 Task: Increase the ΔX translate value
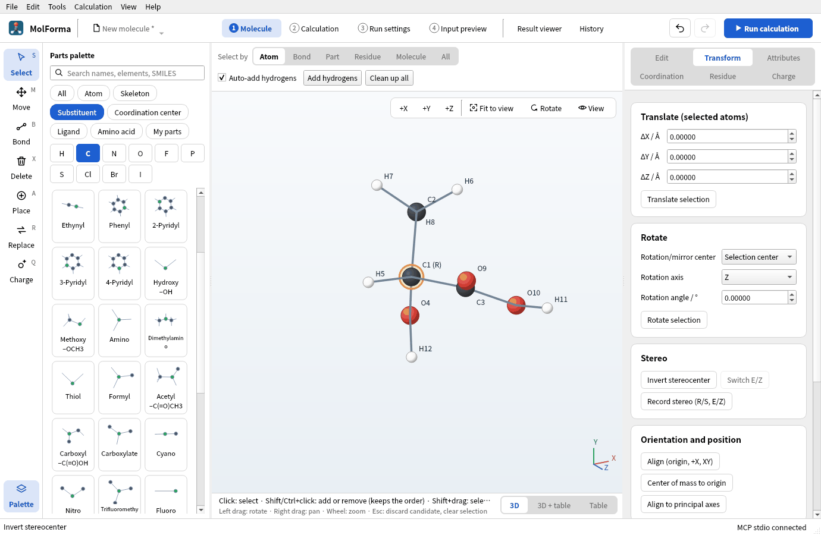tap(792, 134)
